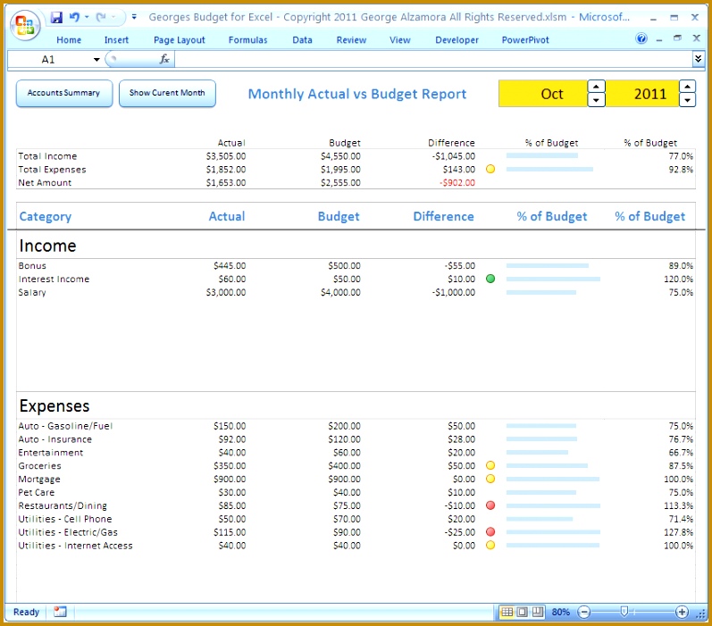
Task: Minimize the ribbon workbook window
Action: tap(659, 39)
